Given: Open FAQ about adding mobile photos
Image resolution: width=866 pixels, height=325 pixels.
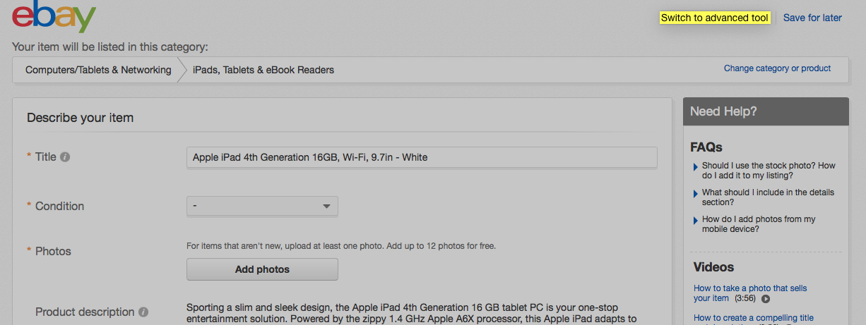Looking at the screenshot, I should tap(759, 224).
